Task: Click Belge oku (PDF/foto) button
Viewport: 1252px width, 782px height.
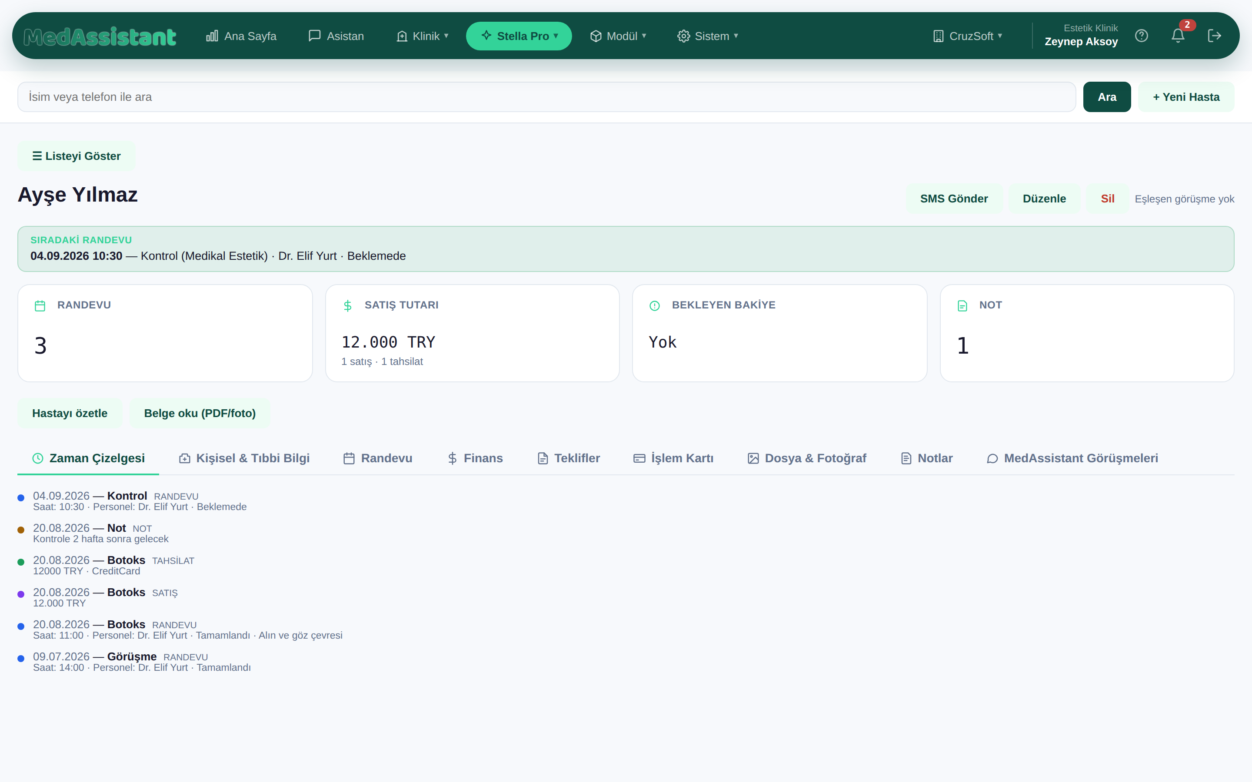Action: [x=200, y=413]
